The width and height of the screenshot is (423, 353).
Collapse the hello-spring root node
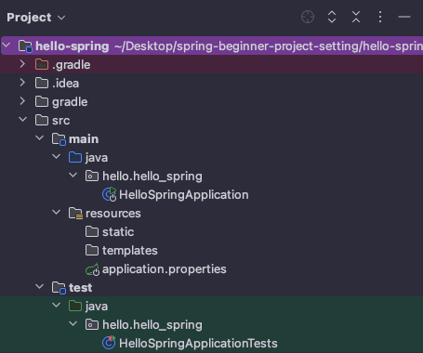[x=7, y=46]
